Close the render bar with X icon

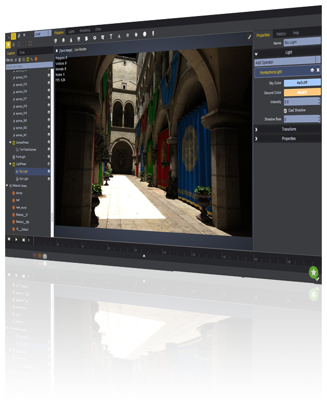(x=57, y=50)
